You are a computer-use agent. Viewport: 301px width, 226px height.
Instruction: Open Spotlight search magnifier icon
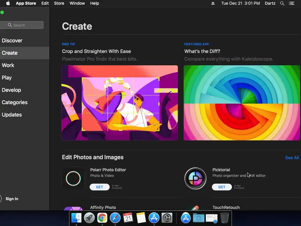pyautogui.click(x=282, y=3)
